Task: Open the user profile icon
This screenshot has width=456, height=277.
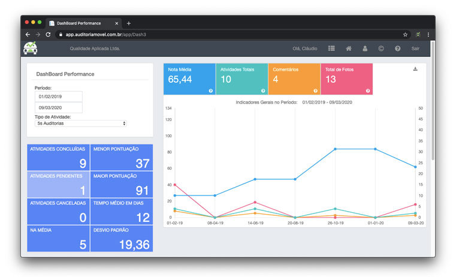Action: pos(364,48)
